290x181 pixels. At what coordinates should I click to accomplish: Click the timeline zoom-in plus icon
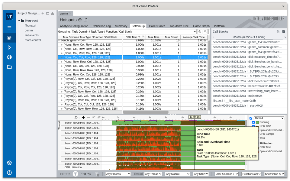tap(83, 117)
